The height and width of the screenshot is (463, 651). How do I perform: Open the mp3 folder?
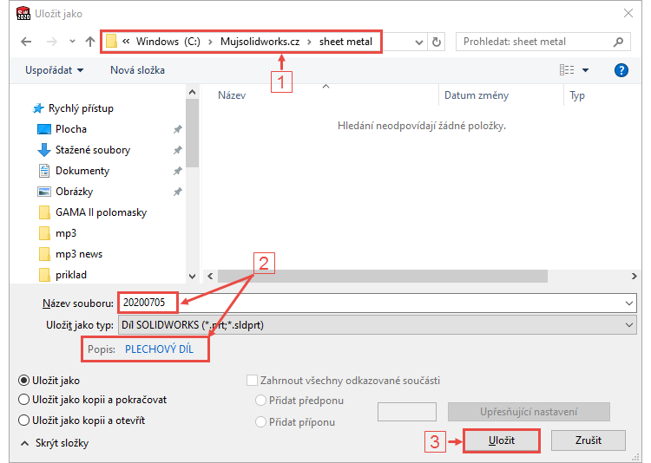click(x=57, y=233)
